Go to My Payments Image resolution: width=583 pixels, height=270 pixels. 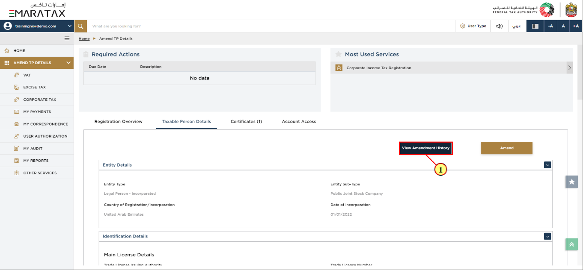pos(37,112)
